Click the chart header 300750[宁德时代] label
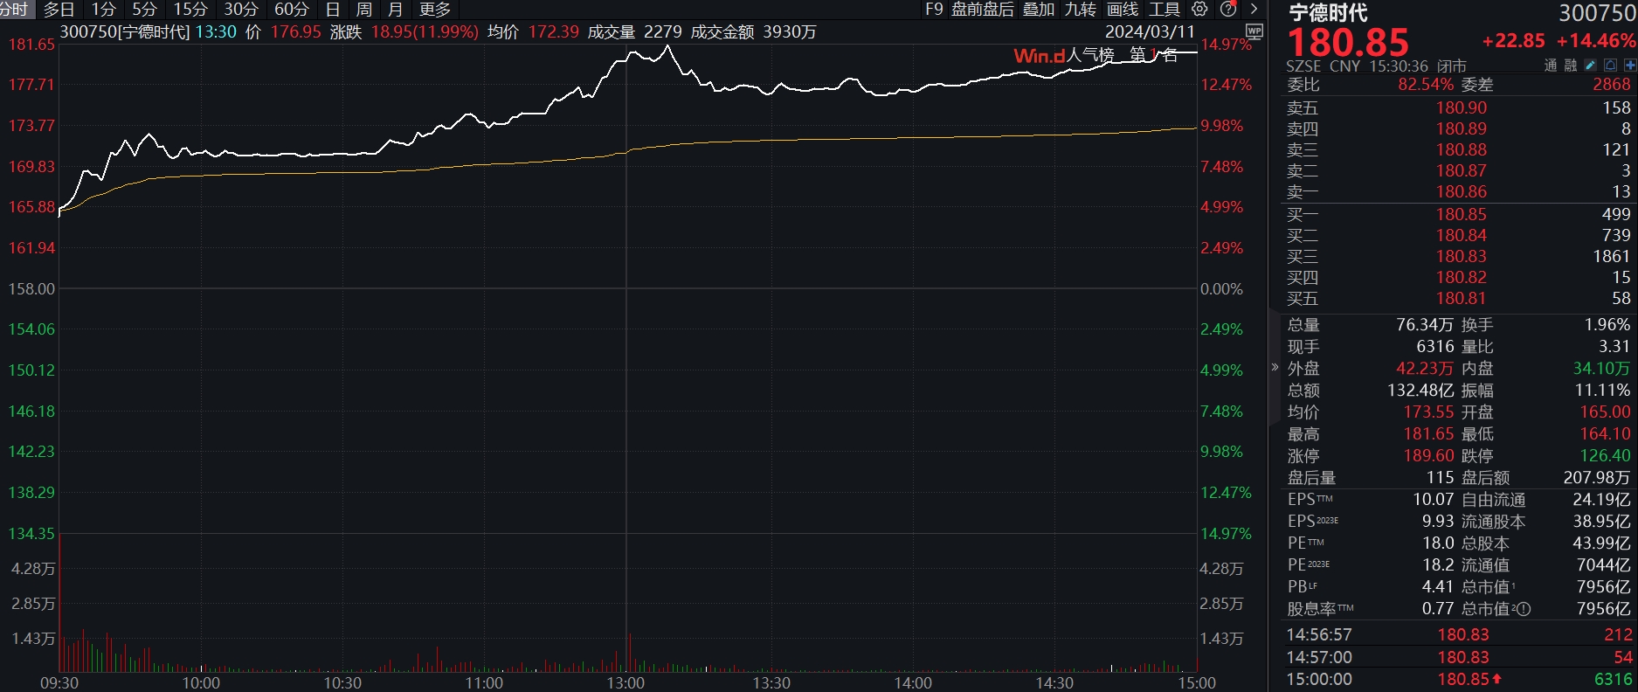This screenshot has height=692, width=1638. coord(125,31)
